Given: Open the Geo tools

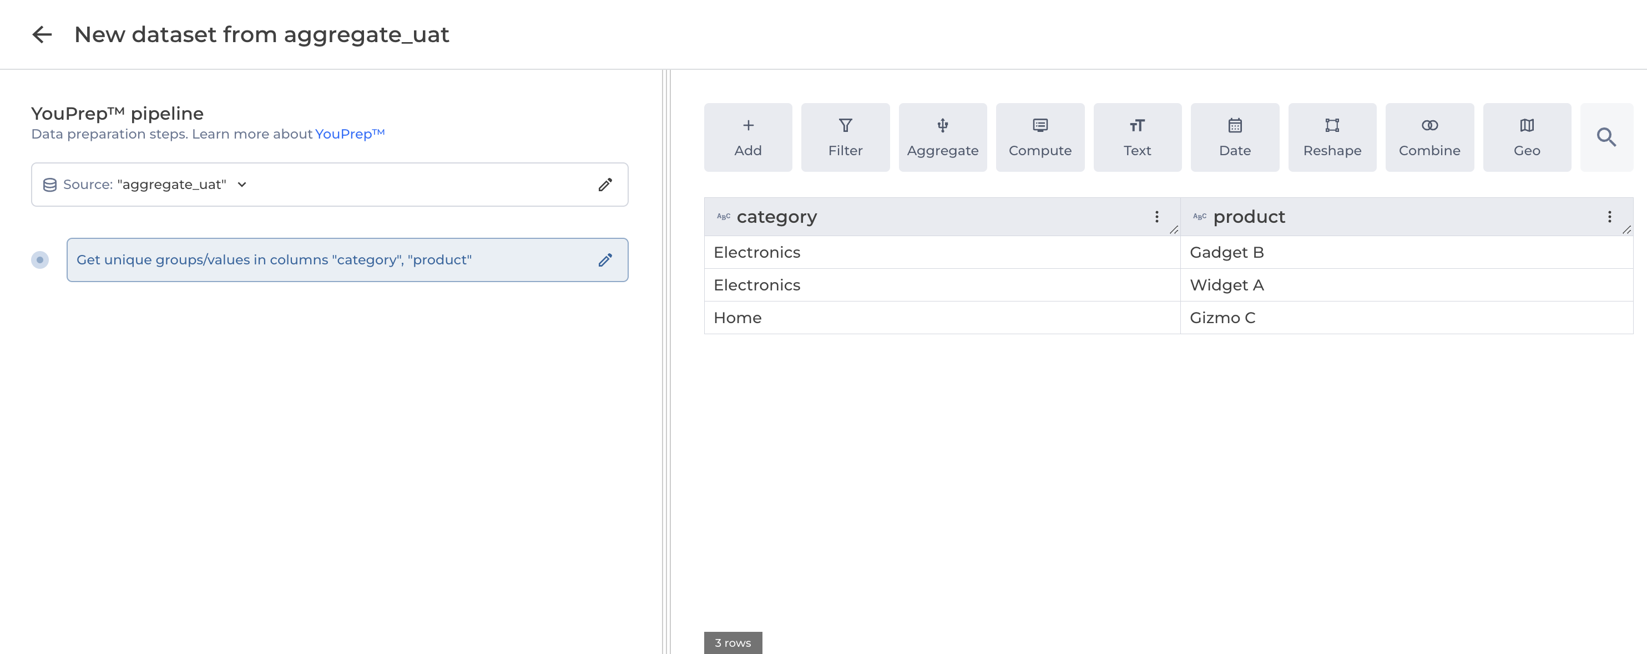Looking at the screenshot, I should point(1526,137).
